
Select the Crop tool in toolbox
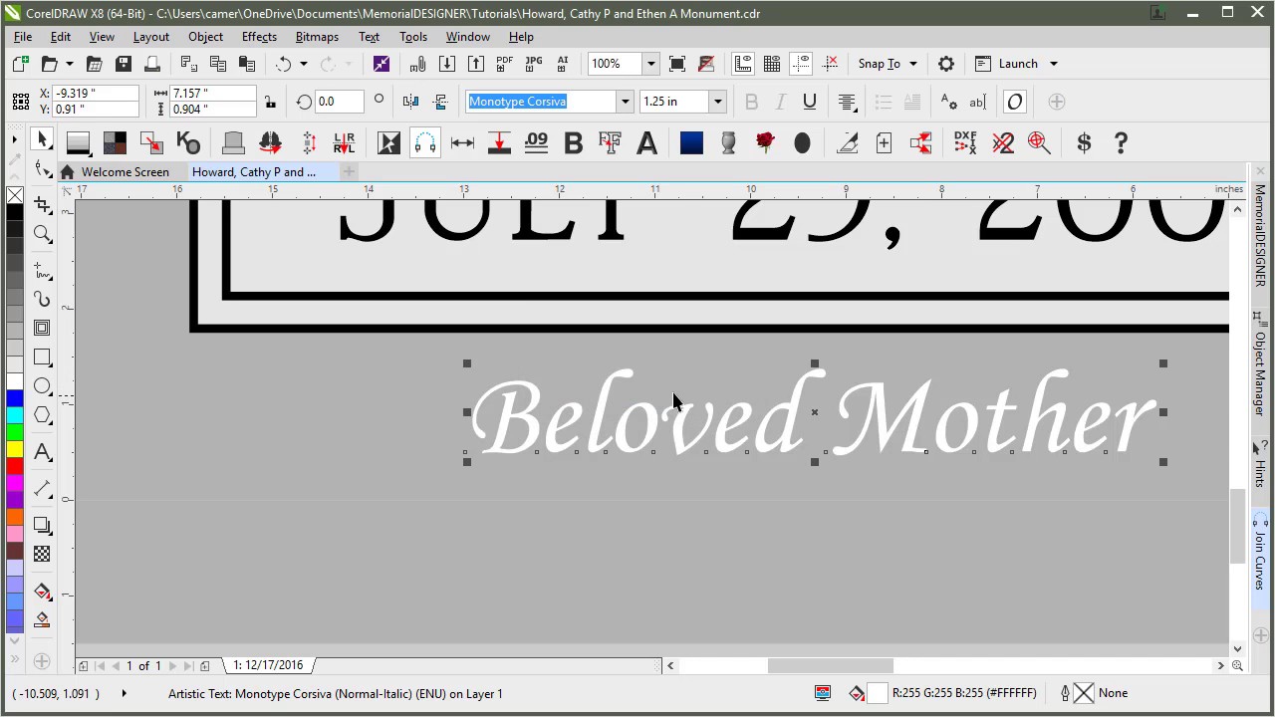click(42, 205)
